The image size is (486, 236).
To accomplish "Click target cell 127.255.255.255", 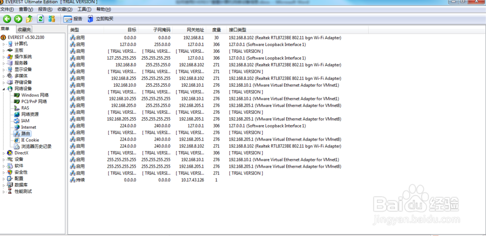I will click(121, 58).
